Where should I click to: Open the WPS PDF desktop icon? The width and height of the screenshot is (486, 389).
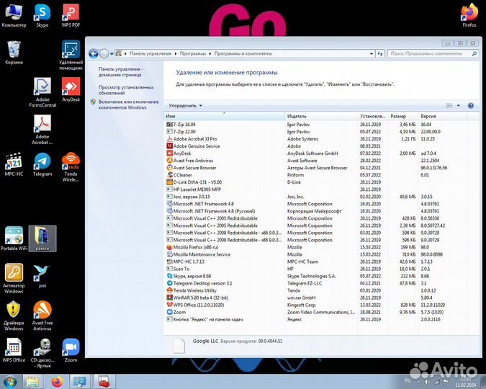click(71, 16)
